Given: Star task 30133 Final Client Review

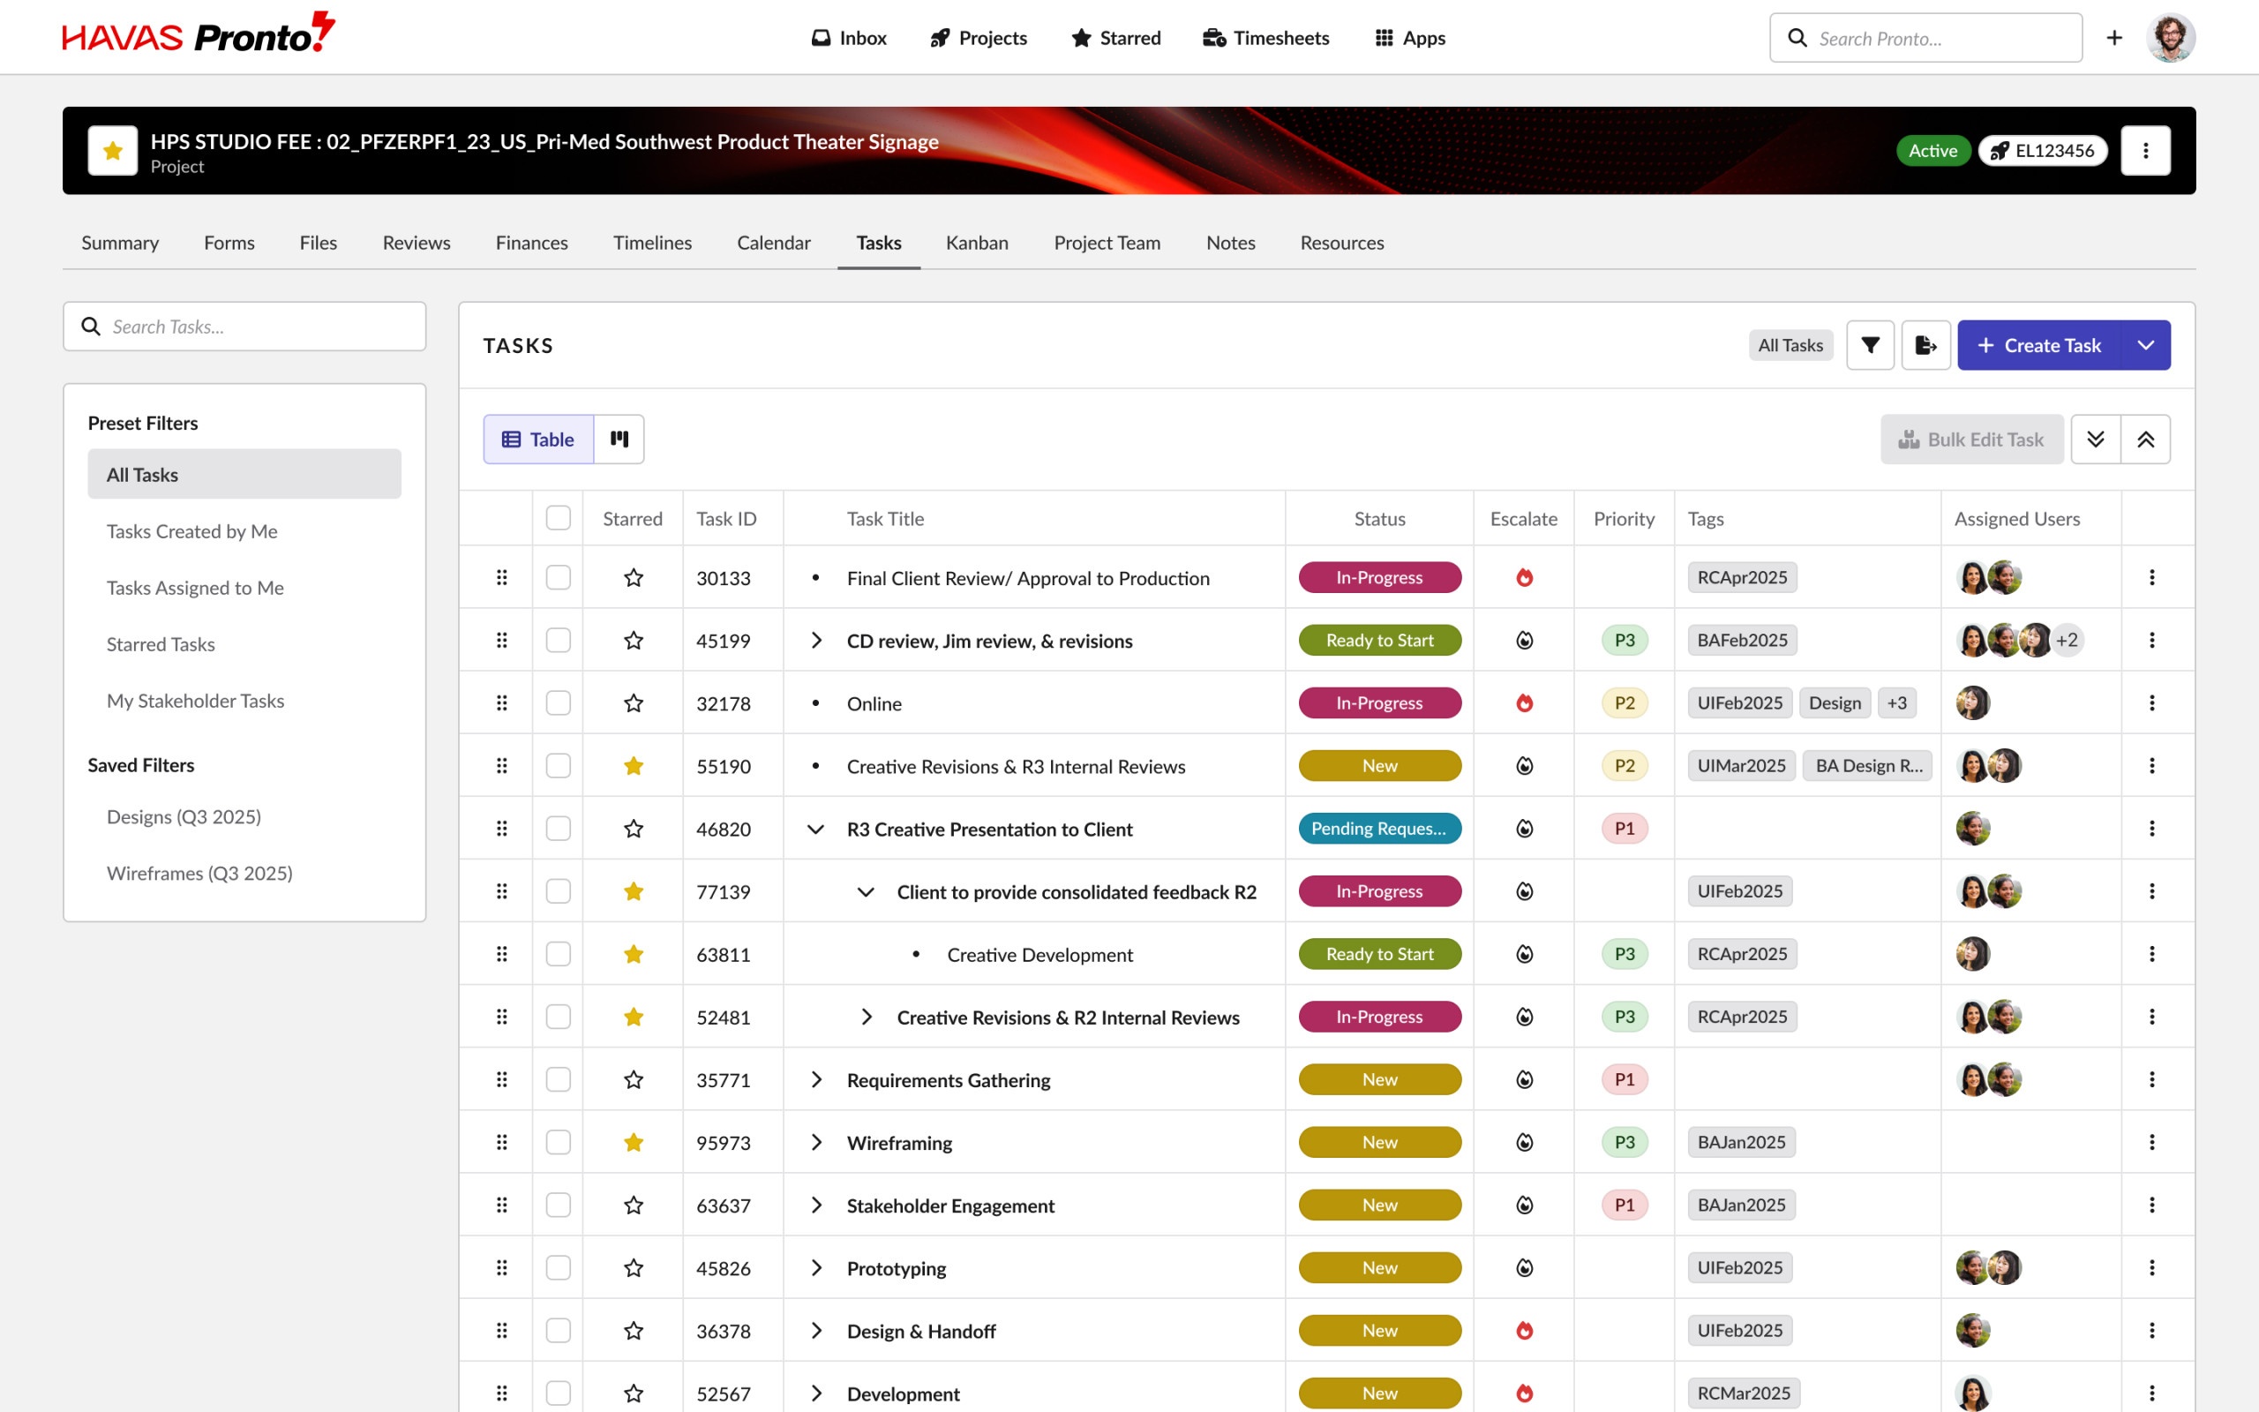Looking at the screenshot, I should pyautogui.click(x=633, y=578).
